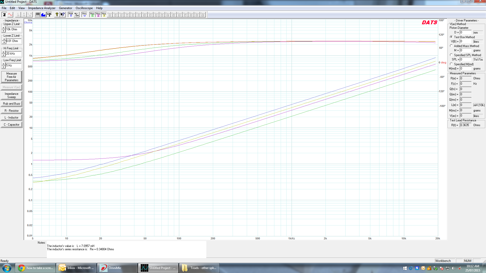
Task: Select the Mem 10 memory slot icon
Action: [x=145, y=15]
